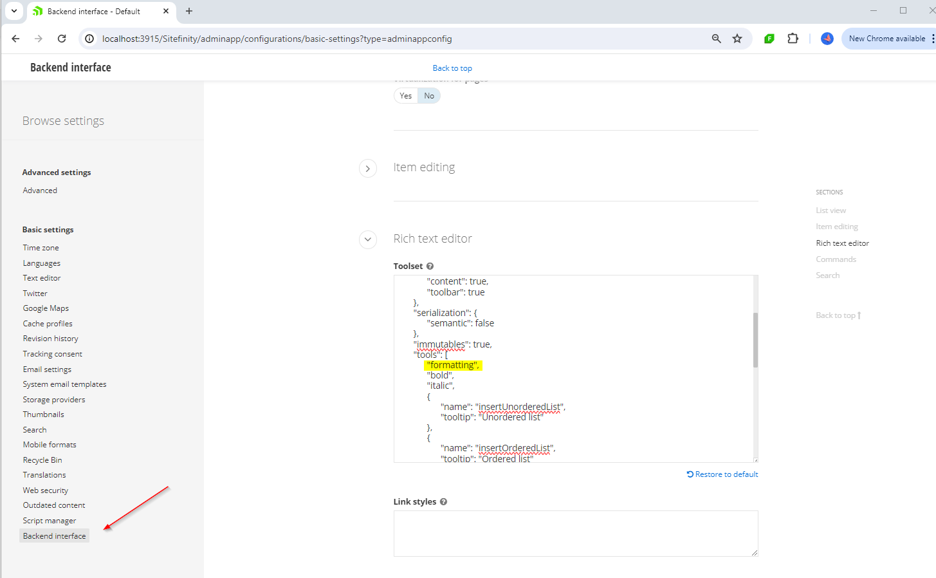
Task: Enable virtualization for pages by selecting Yes
Action: click(x=405, y=95)
